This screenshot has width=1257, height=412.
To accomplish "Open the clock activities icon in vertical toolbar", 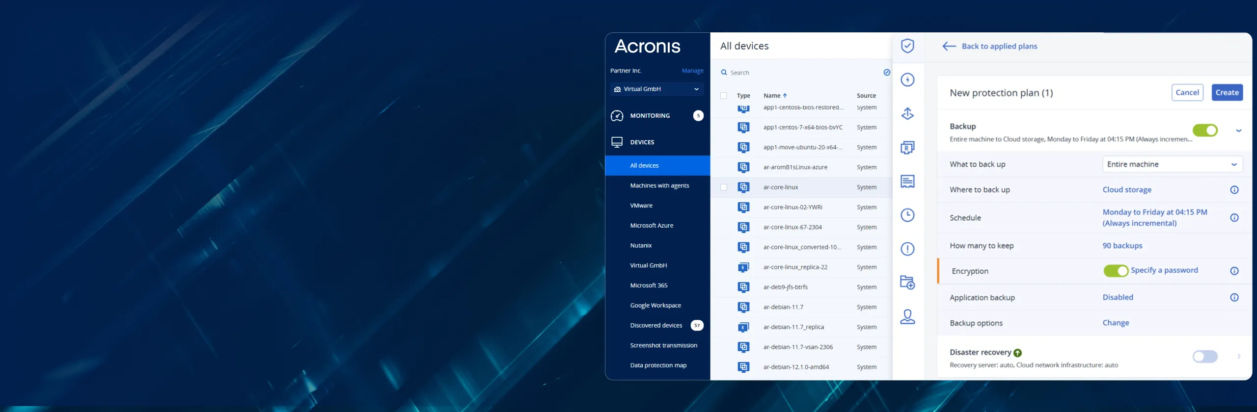I will point(907,215).
